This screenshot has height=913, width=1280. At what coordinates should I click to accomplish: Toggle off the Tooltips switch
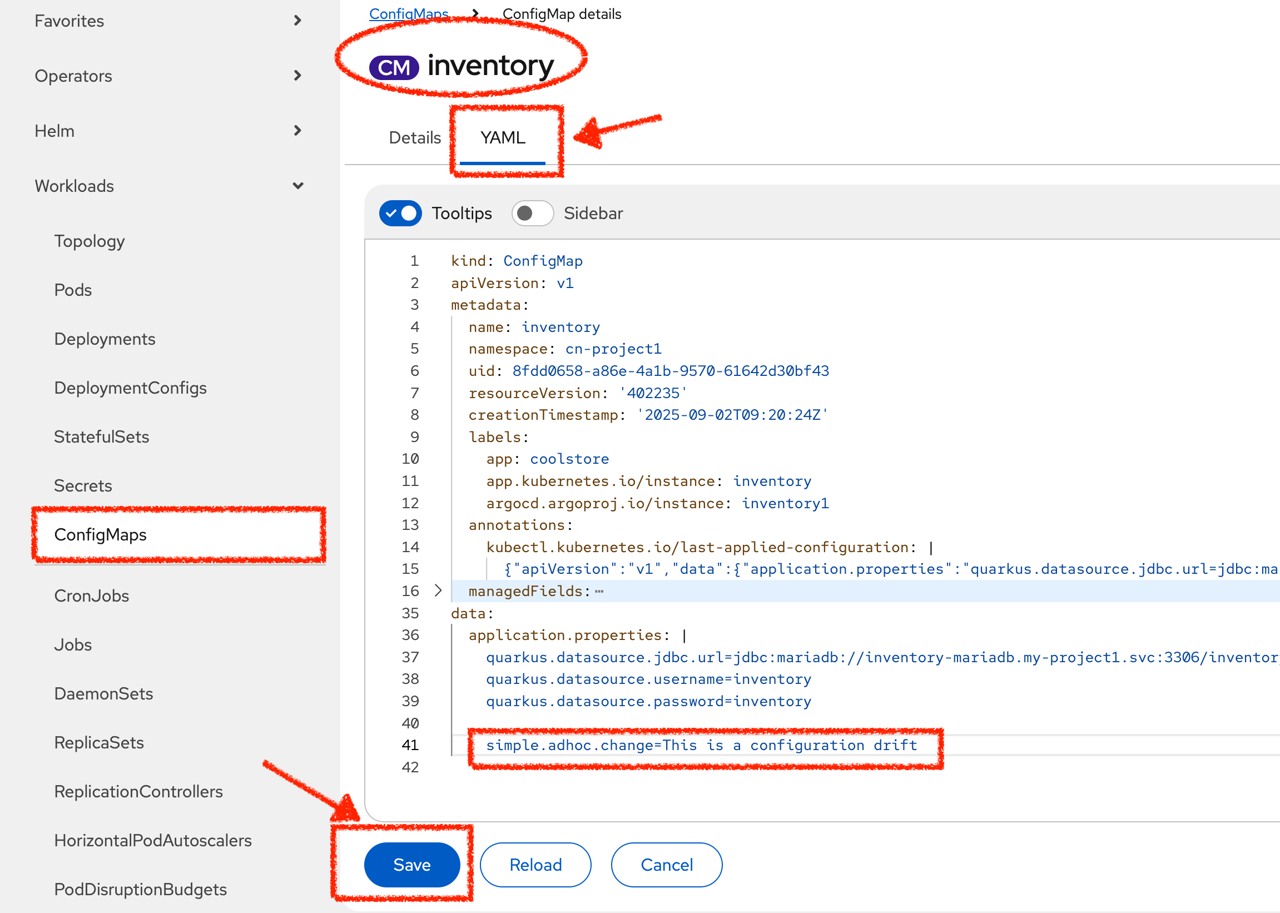pyautogui.click(x=400, y=213)
